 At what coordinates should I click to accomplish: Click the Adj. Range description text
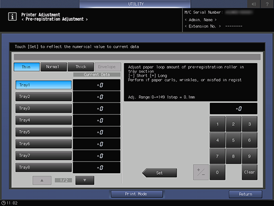162,97
